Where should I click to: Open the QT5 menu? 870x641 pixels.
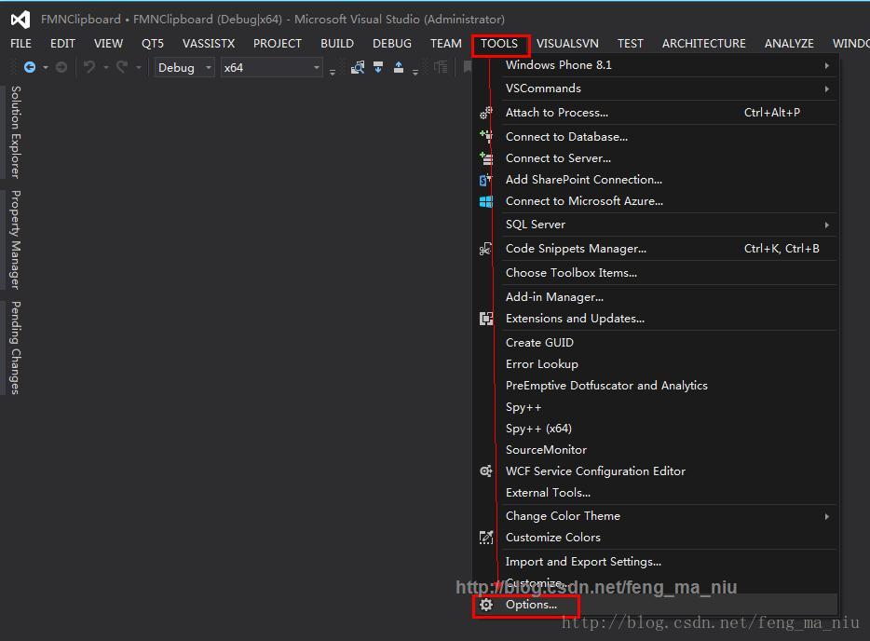[153, 43]
